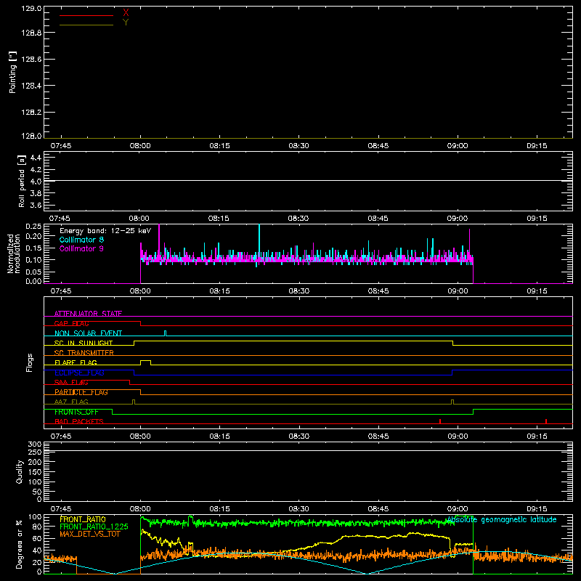The height and width of the screenshot is (581, 581).
Task: Click the BAD_PACKETS flag label
Action: tap(79, 421)
